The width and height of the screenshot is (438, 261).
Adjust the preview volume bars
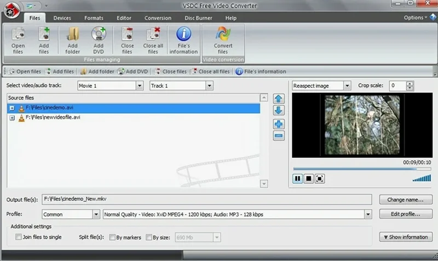(x=422, y=178)
